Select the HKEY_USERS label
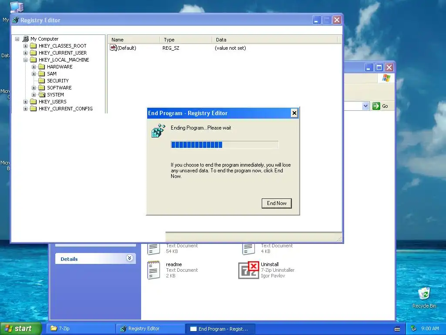This screenshot has height=335, width=446. 53,102
